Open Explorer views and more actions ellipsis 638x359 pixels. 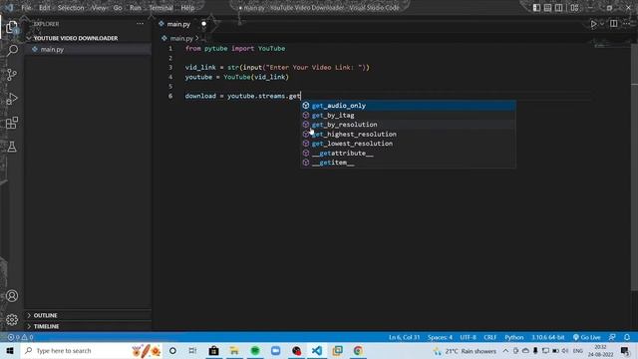point(140,24)
